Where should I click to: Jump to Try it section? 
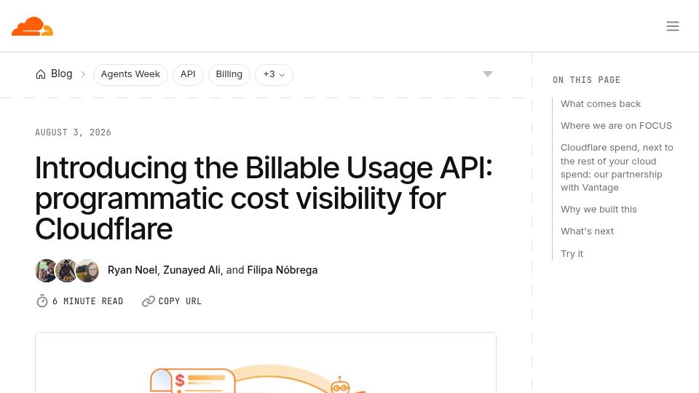pos(572,253)
